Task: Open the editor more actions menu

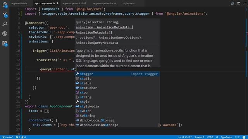Action: [245, 3]
